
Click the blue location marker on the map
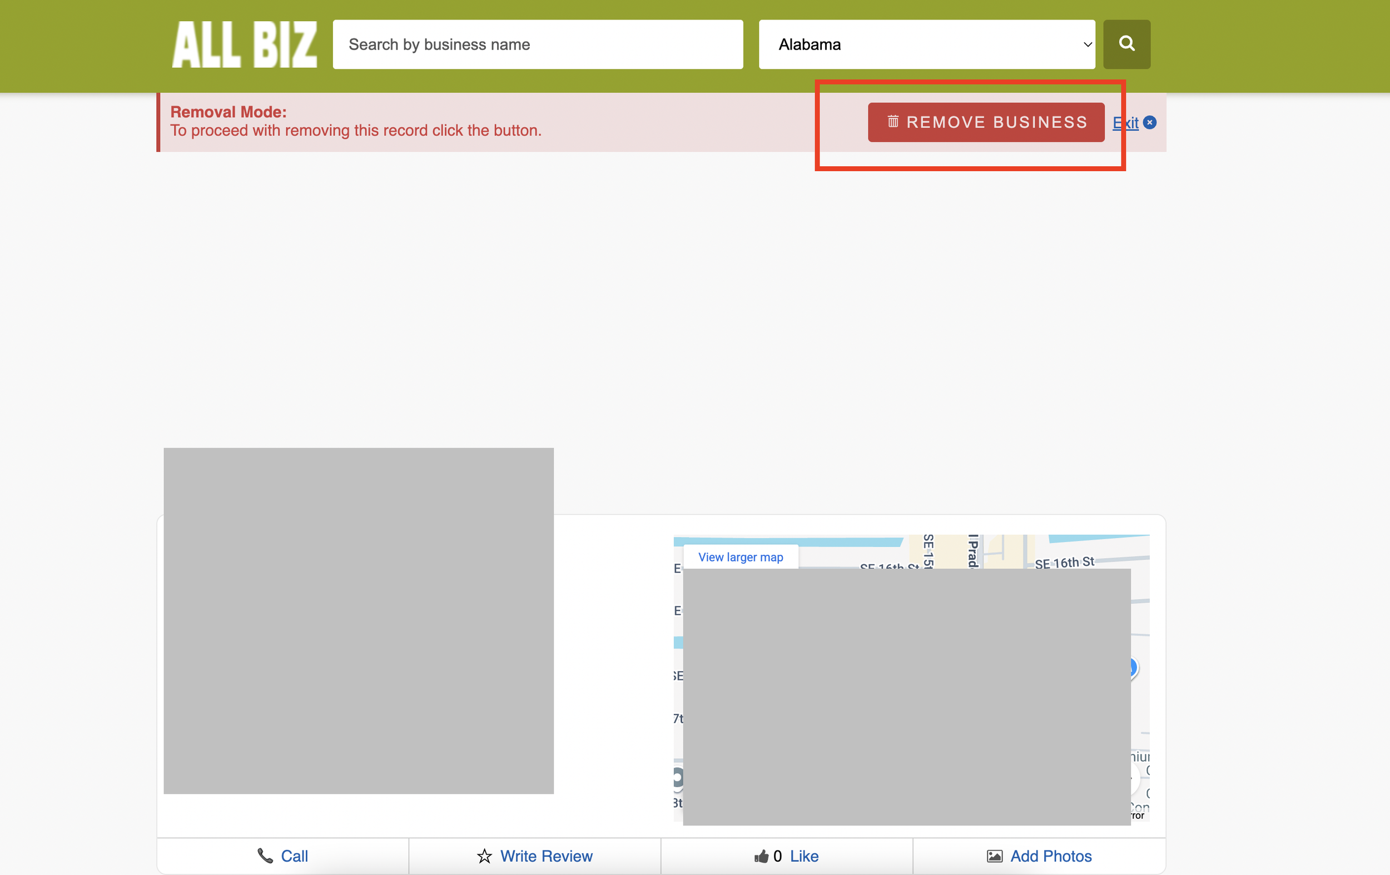(x=1133, y=667)
